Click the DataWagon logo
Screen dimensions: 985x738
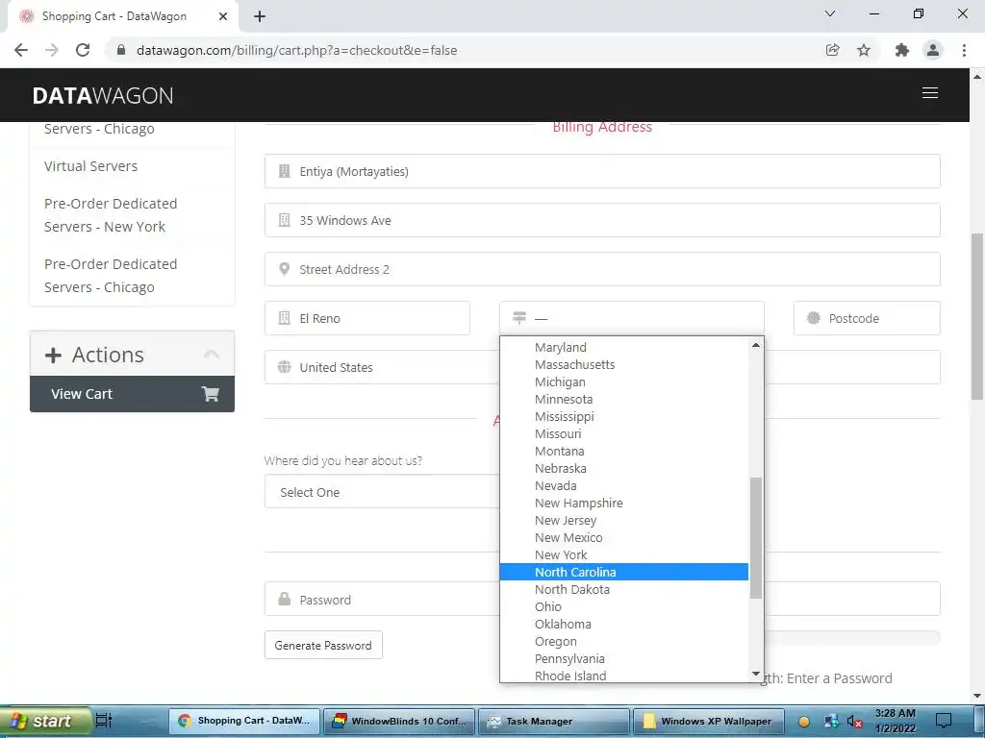(x=103, y=95)
